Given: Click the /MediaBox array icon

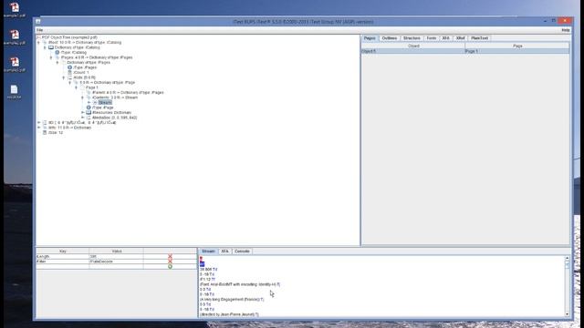Looking at the screenshot, I should tap(89, 118).
